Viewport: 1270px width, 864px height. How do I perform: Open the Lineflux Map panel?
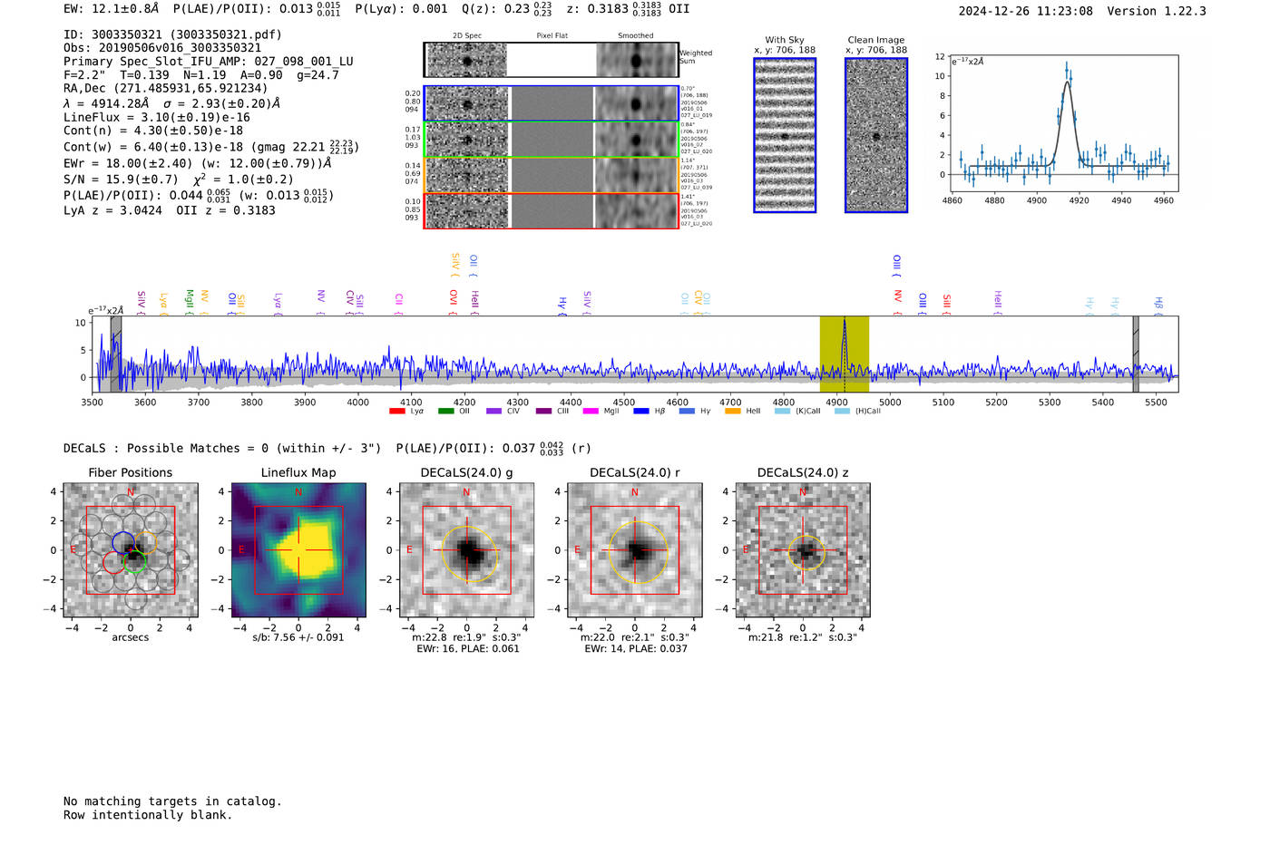298,550
